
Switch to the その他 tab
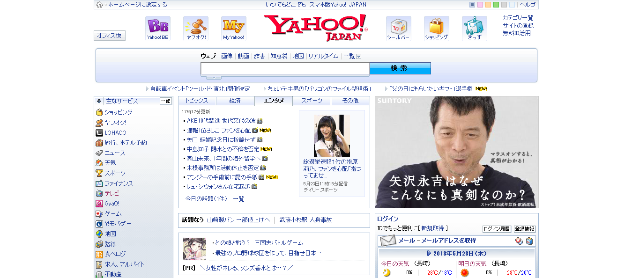[x=350, y=101]
